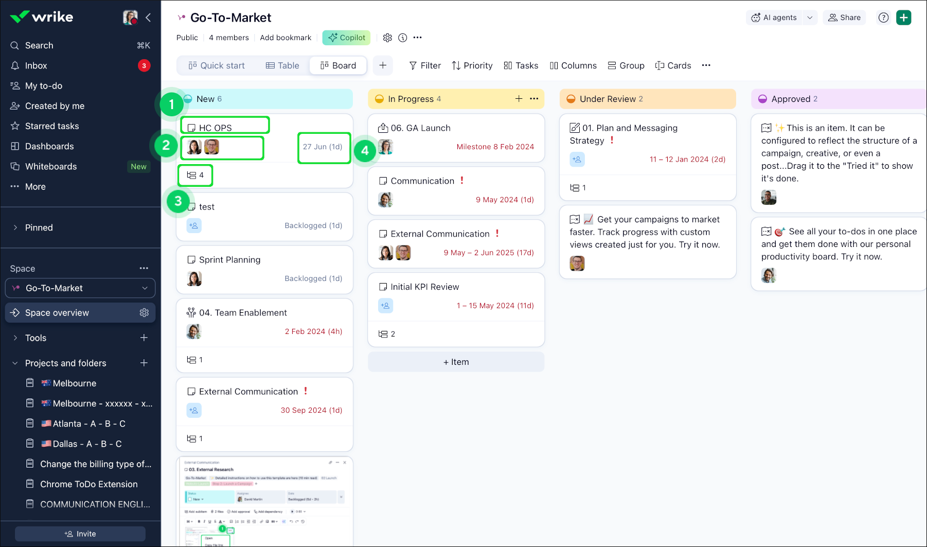Sort by Priority

472,65
